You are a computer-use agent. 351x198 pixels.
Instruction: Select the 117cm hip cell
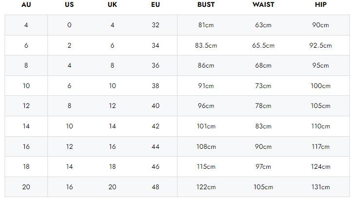pyautogui.click(x=321, y=146)
